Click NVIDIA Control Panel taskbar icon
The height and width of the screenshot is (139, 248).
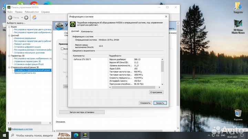pos(85,135)
